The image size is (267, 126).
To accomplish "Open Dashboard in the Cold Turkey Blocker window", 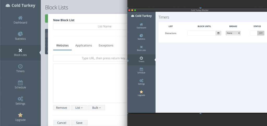I will (x=141, y=26).
